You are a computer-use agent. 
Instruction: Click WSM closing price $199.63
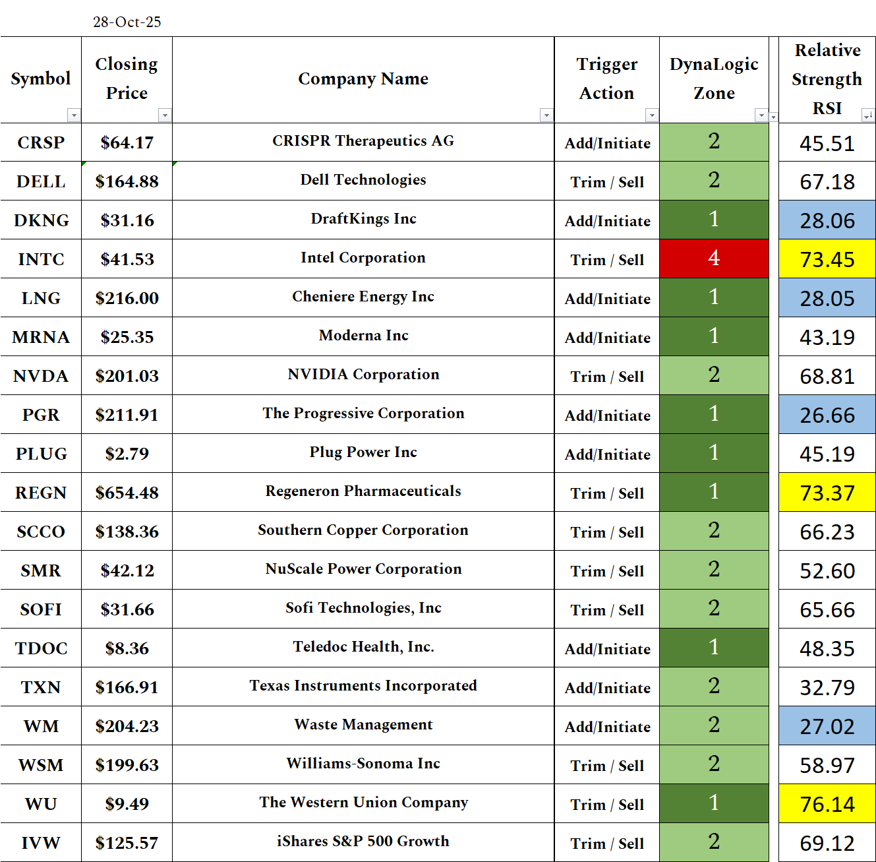pyautogui.click(x=127, y=764)
